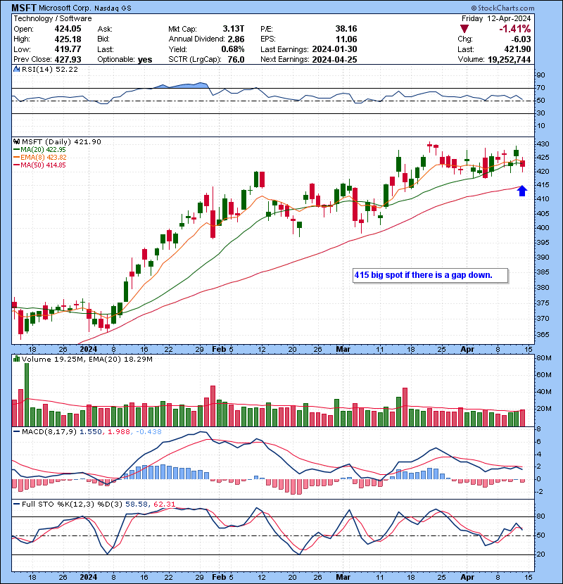Click the orange EMA(8) legend line marker
Screen dimensions: 563x584
16,157
